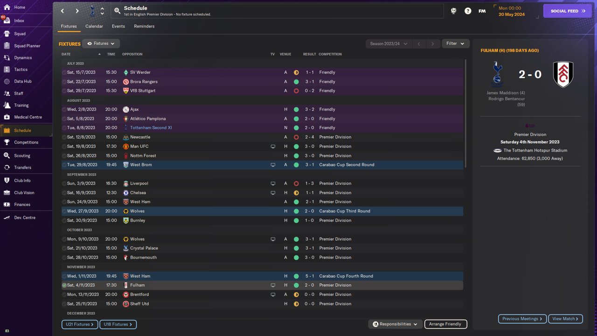
Task: Untick the selected Fulham fixture checkbox
Action: pos(64,285)
